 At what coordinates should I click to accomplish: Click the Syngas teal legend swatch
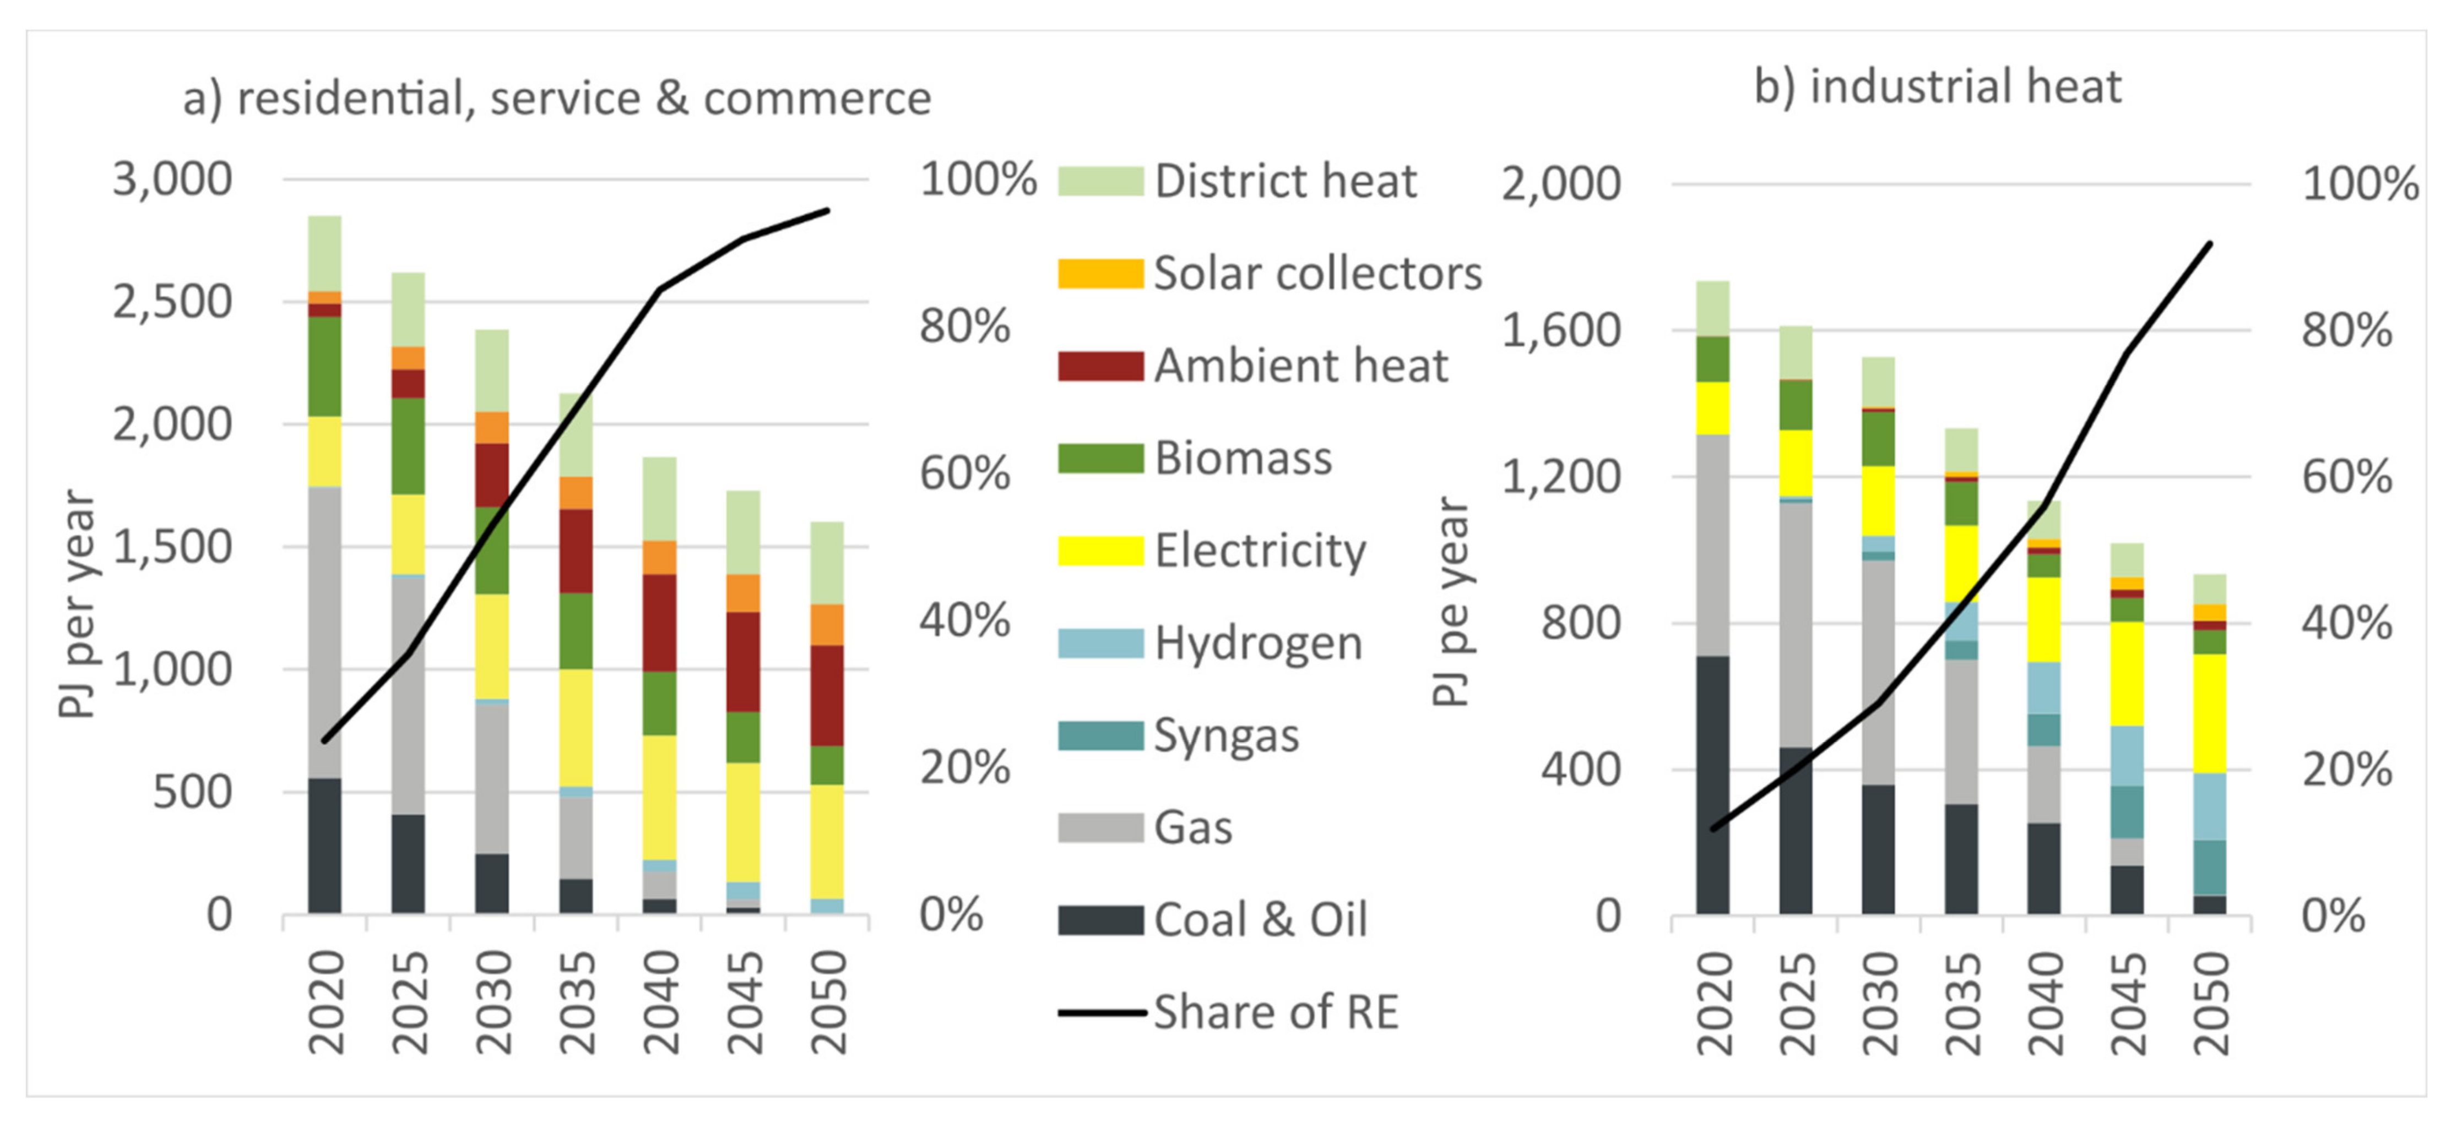[1100, 735]
